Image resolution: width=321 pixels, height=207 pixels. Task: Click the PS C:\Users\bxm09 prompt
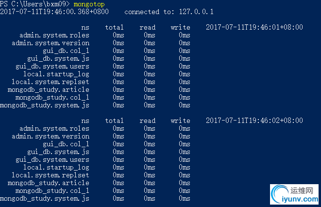tap(35, 4)
